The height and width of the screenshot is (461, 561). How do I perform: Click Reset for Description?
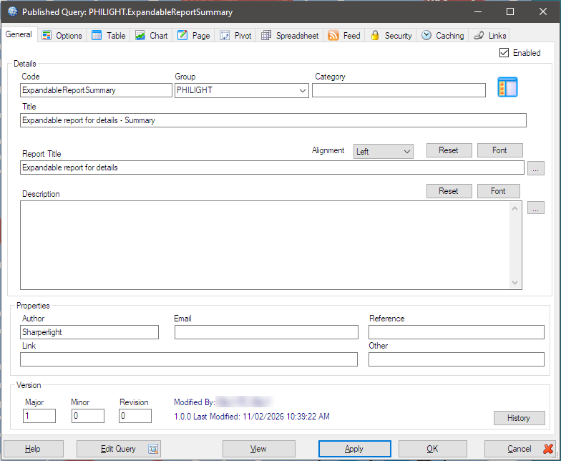click(449, 191)
